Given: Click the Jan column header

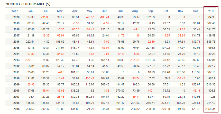Looking at the screenshot, I should click(30, 11).
